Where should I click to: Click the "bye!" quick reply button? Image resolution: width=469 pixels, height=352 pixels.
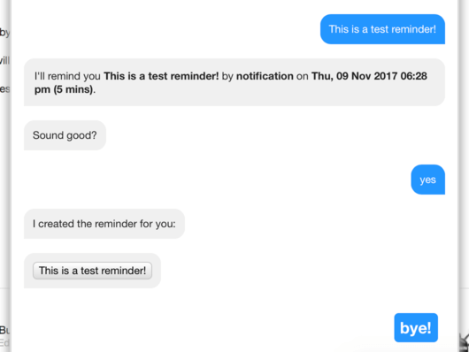(416, 327)
